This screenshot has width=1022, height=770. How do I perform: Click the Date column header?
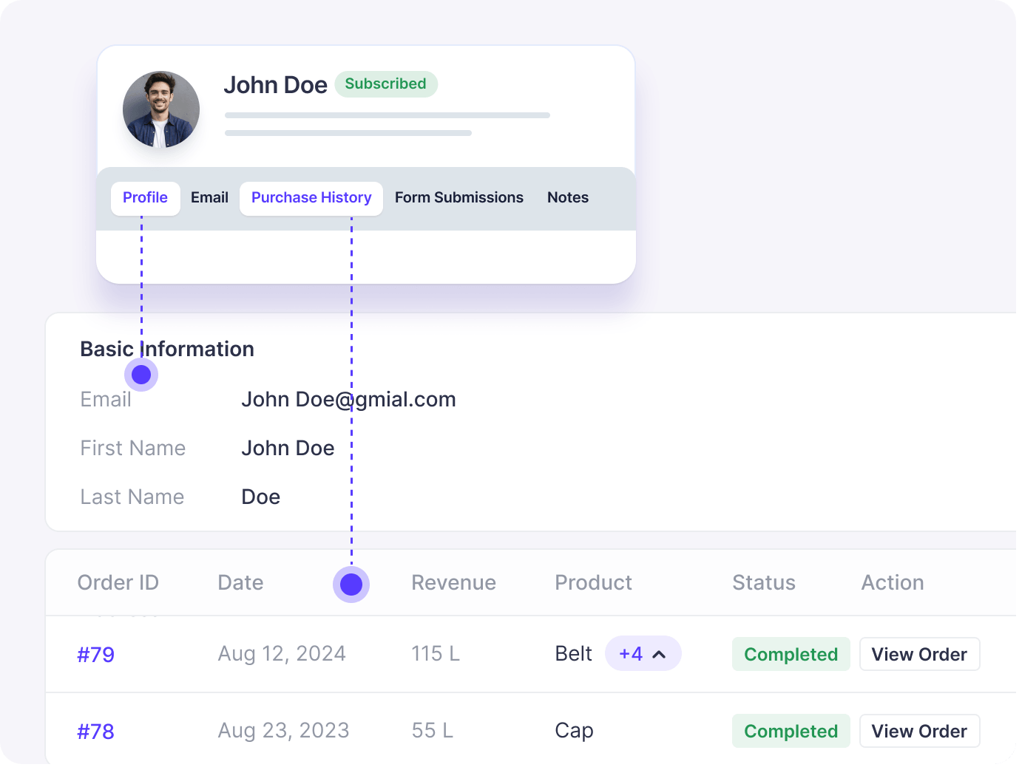(241, 583)
